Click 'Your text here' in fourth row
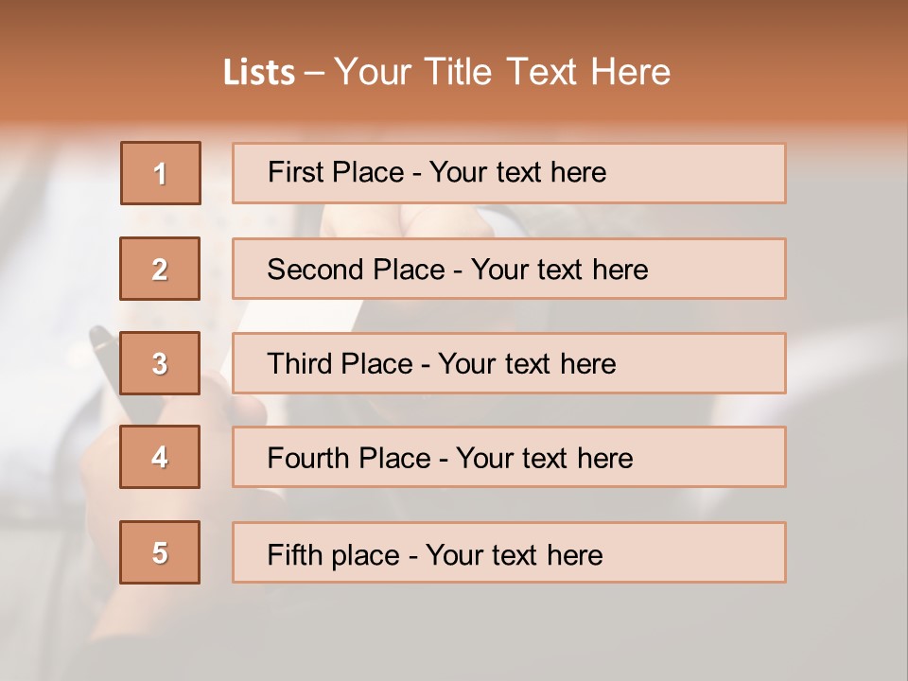This screenshot has width=908, height=681. pyautogui.click(x=544, y=459)
